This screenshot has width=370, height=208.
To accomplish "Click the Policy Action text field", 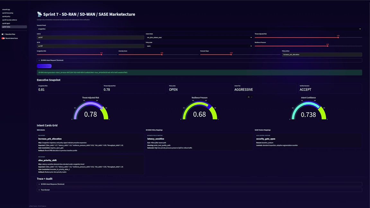I will pyautogui.click(x=322, y=55).
